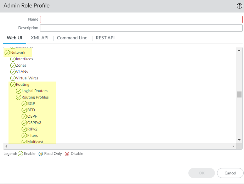Screen dimensions: 244x184
Task: Focus the Name input field
Action: point(141,19)
